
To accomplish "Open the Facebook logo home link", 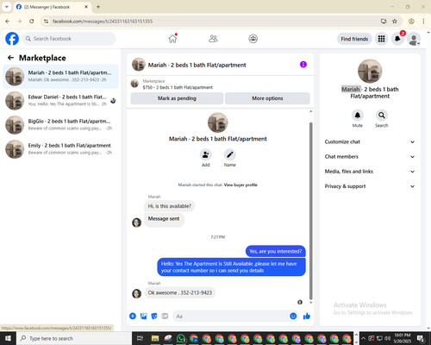I will click(x=12, y=39).
